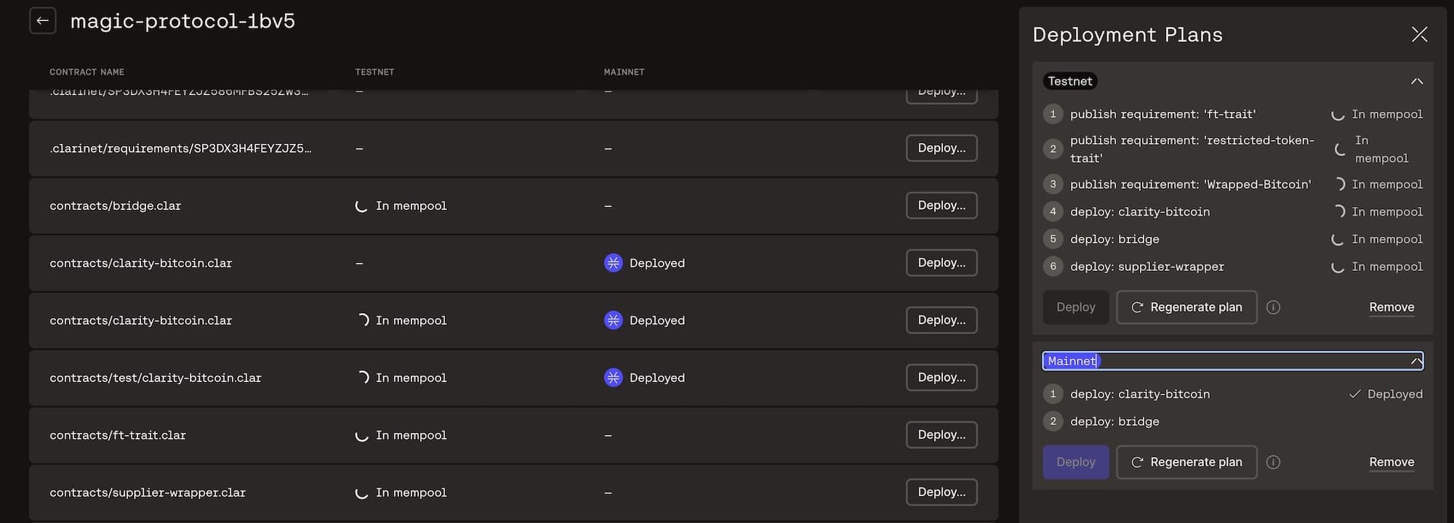Image resolution: width=1454 pixels, height=523 pixels.
Task: Open info icon for Mainnet plan
Action: click(x=1273, y=462)
